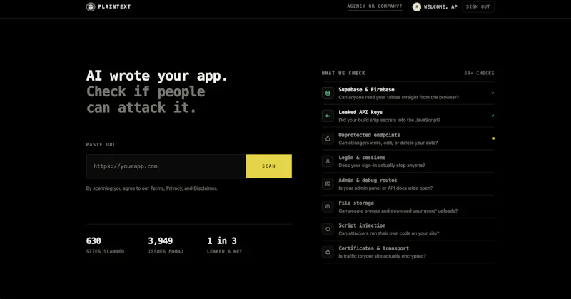
Task: Click the Paste URL label
Action: pyautogui.click(x=101, y=145)
